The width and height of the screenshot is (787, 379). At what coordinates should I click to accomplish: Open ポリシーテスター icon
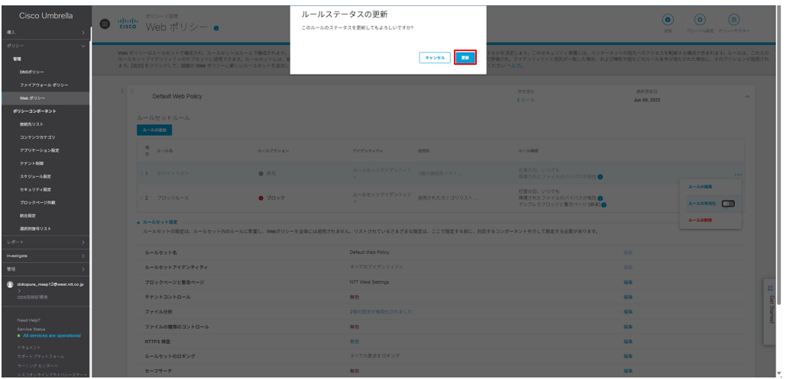pyautogui.click(x=734, y=20)
